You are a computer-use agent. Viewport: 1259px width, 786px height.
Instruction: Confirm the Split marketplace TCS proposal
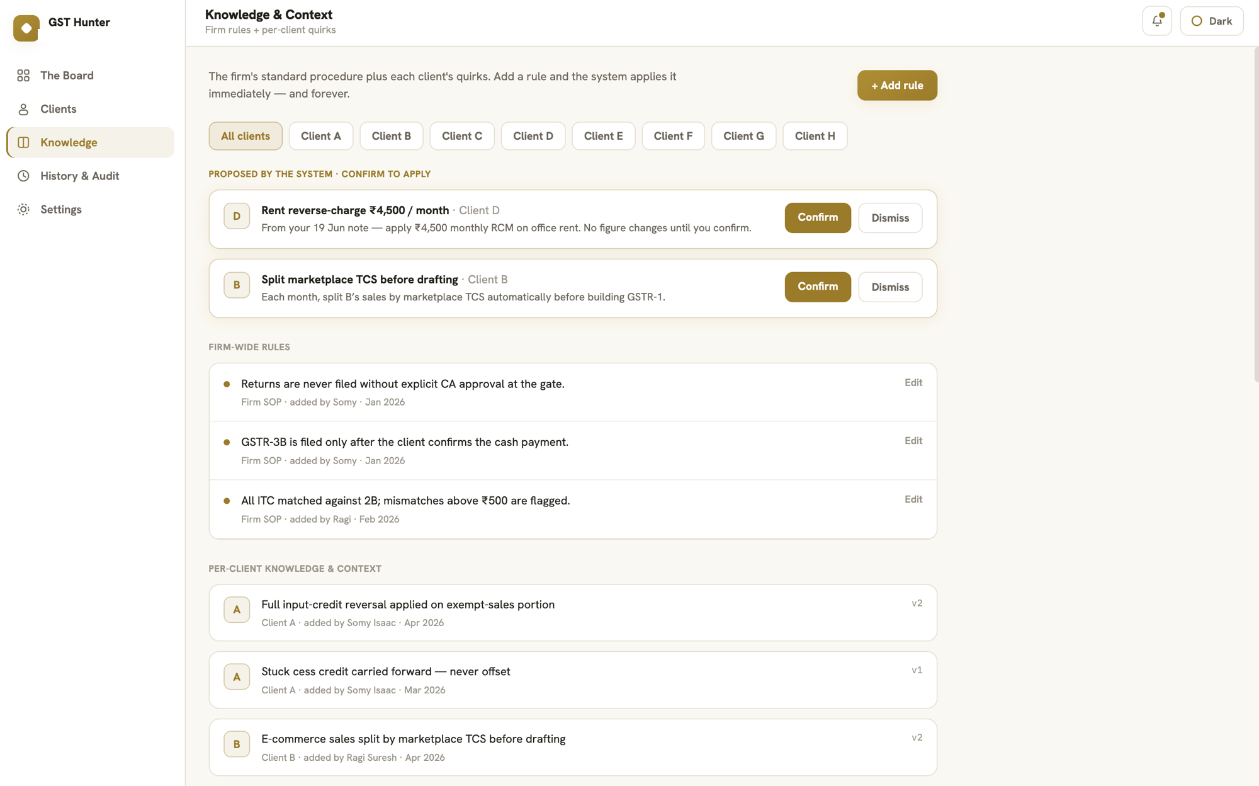[x=818, y=287]
